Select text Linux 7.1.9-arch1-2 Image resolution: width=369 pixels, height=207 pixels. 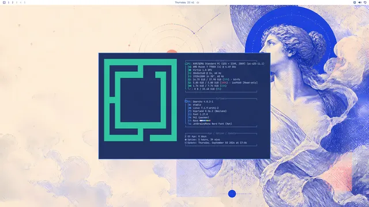pos(206,108)
